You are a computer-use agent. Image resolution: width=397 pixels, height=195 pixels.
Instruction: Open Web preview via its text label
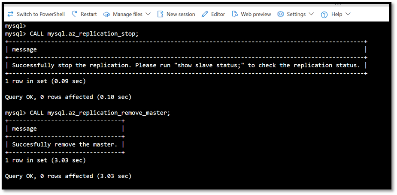pos(256,14)
